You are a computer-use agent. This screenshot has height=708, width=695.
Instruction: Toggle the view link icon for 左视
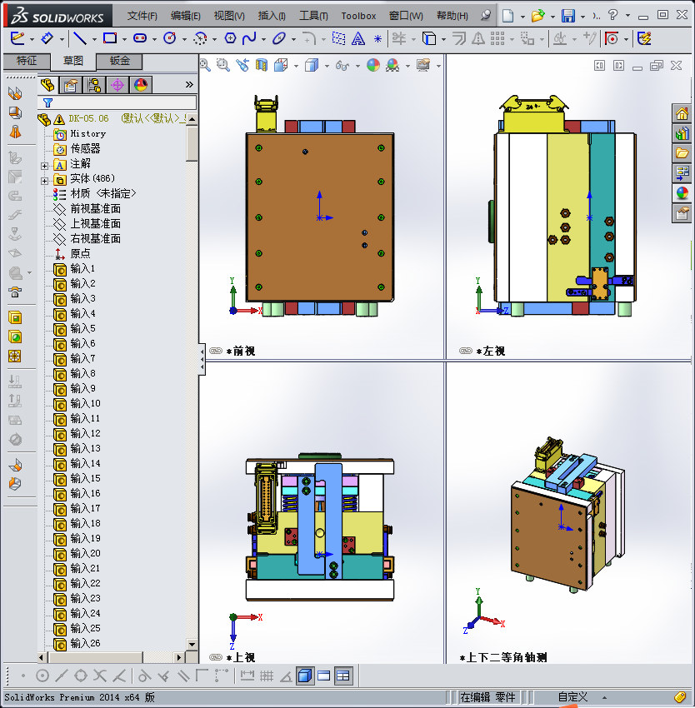pos(466,351)
